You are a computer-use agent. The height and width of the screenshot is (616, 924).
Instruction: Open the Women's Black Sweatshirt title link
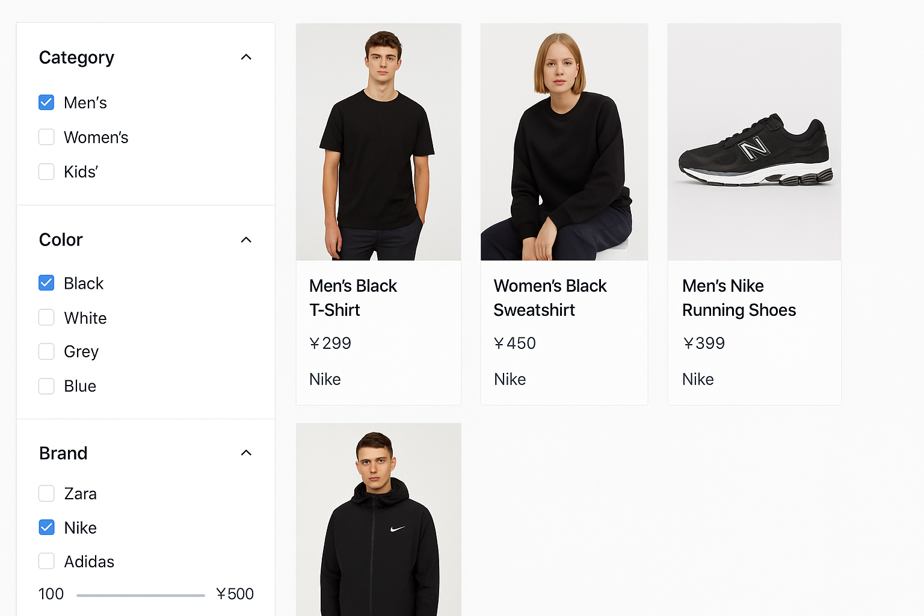[550, 298]
